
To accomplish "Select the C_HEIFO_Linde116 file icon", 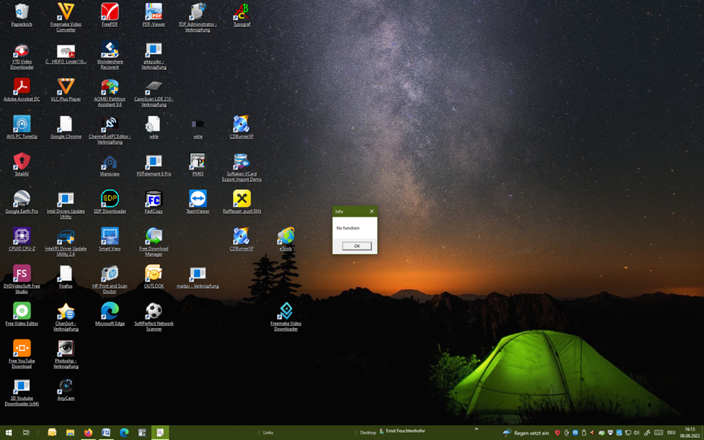I will [66, 54].
